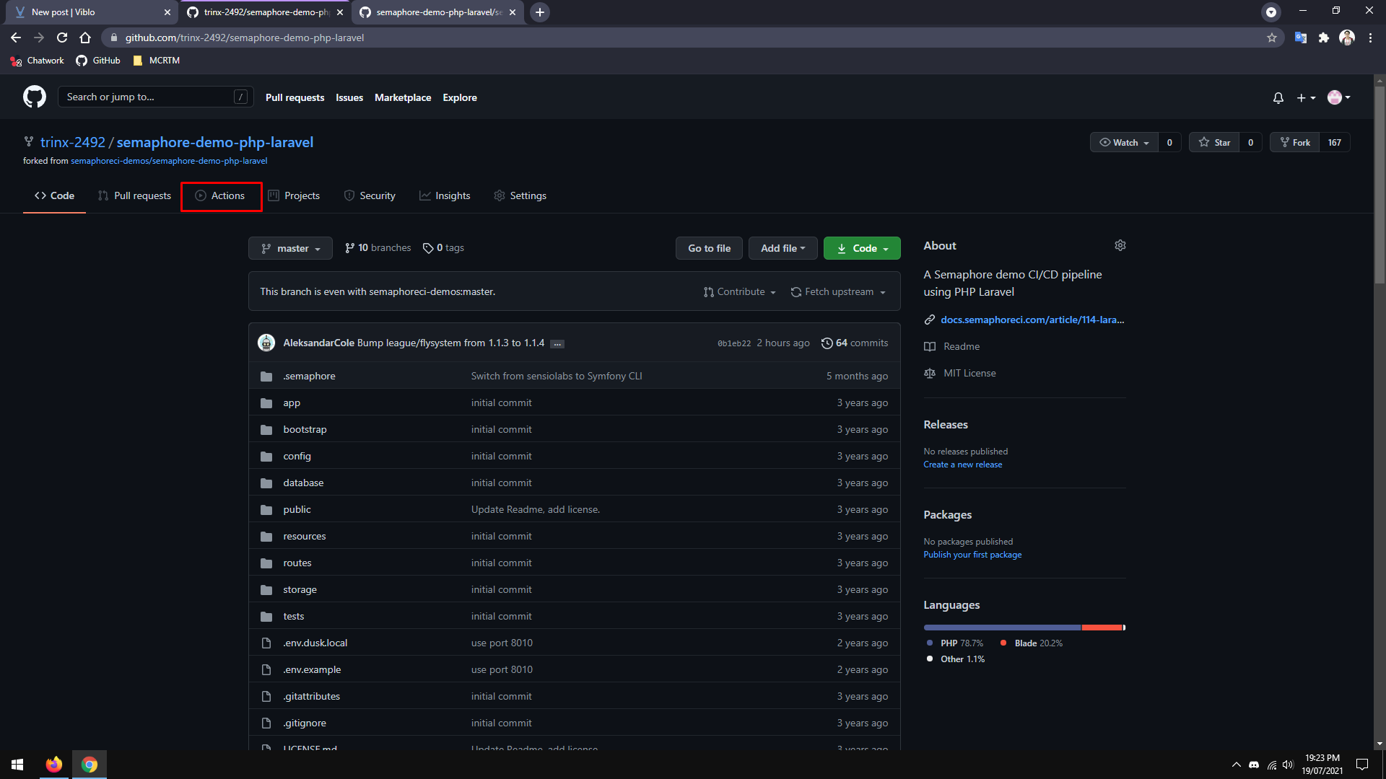Star the semaphore-demo-php-laravel repository
Viewport: 1386px width, 779px height.
coord(1213,142)
